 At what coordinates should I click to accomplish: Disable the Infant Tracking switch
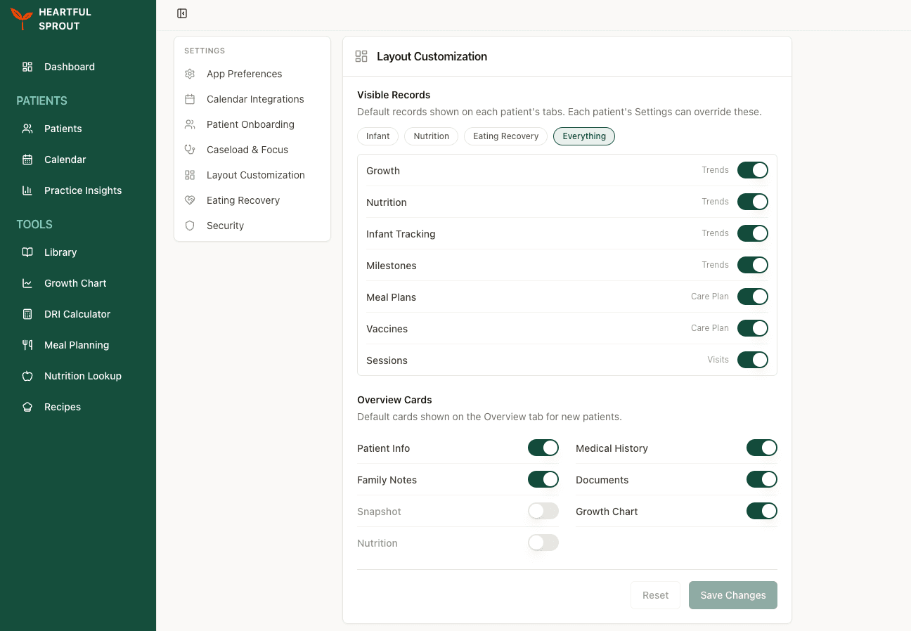(753, 233)
